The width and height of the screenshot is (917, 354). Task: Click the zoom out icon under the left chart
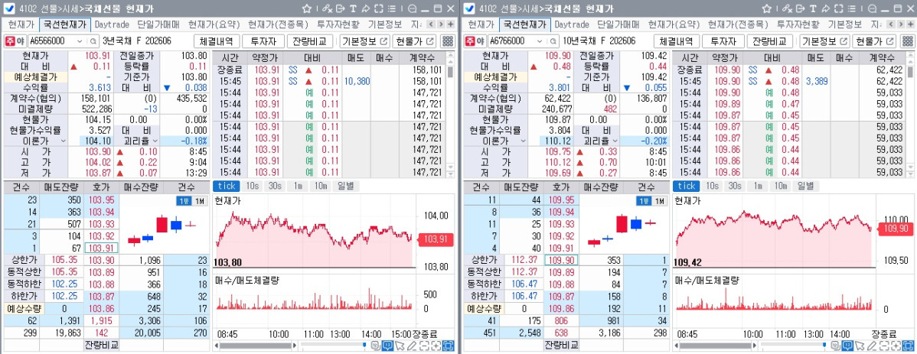[425, 346]
